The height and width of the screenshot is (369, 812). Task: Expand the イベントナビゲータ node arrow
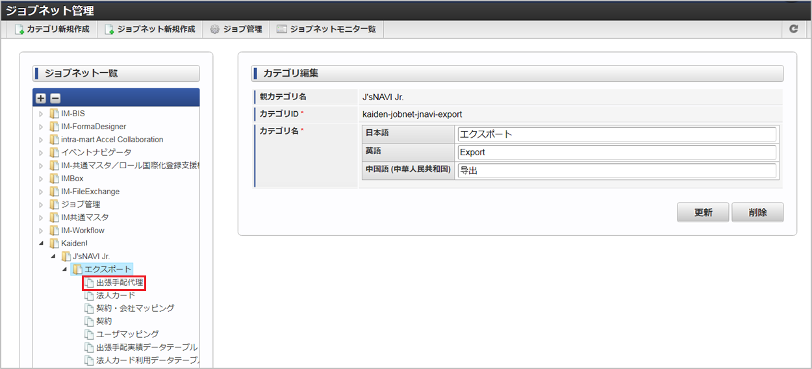[x=42, y=153]
